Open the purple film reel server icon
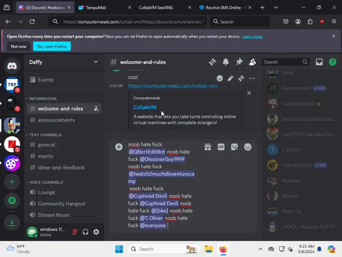 pyautogui.click(x=12, y=163)
